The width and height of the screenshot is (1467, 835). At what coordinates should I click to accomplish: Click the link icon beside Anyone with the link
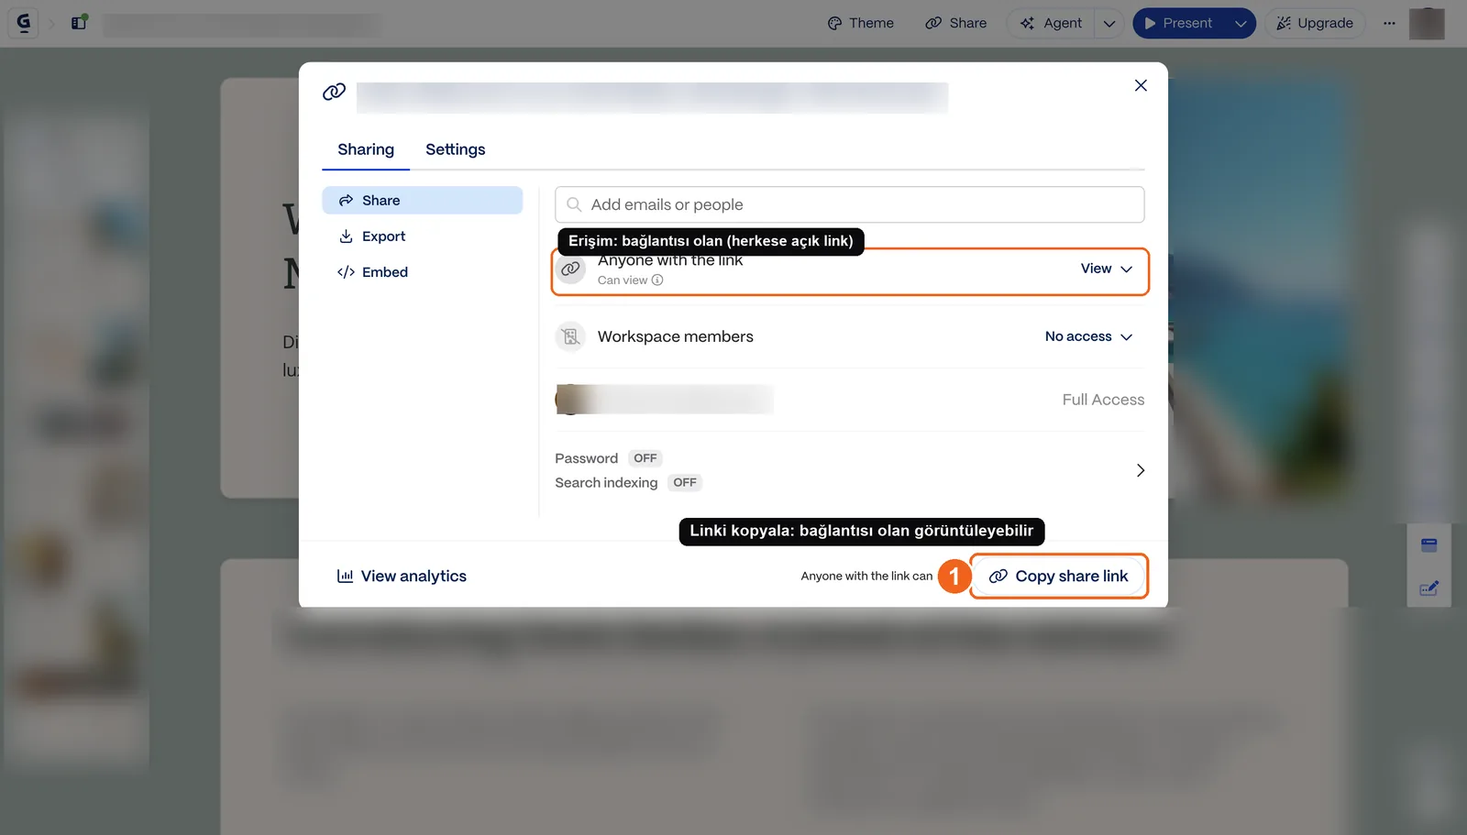[570, 269]
